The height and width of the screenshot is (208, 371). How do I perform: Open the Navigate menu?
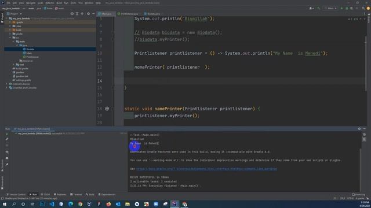coord(31,3)
